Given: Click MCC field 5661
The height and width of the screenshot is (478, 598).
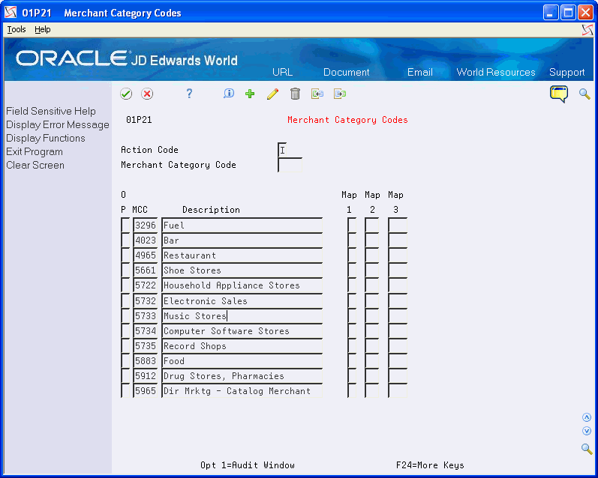Looking at the screenshot, I should [x=146, y=270].
